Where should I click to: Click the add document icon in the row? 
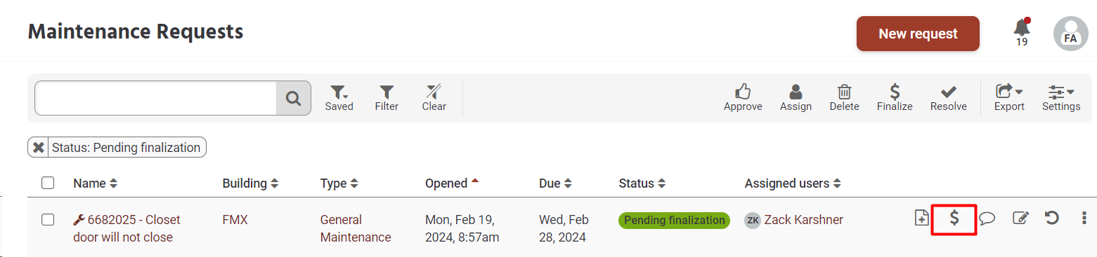coord(921,218)
